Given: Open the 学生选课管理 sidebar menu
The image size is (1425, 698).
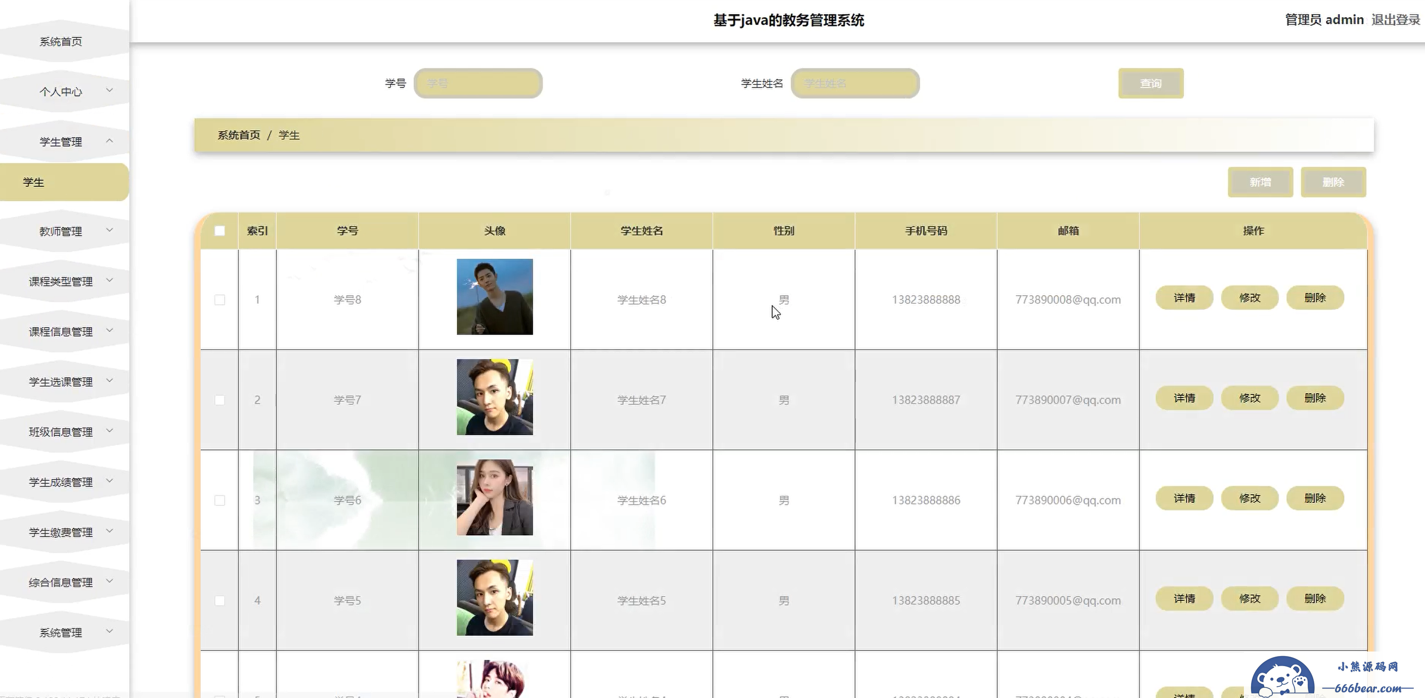Looking at the screenshot, I should click(x=61, y=382).
